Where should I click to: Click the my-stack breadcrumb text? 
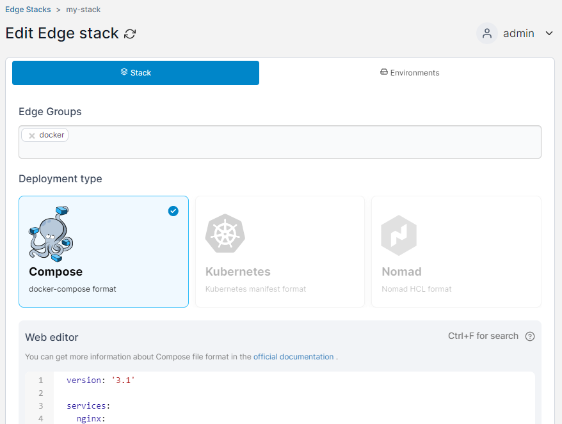[x=83, y=10]
